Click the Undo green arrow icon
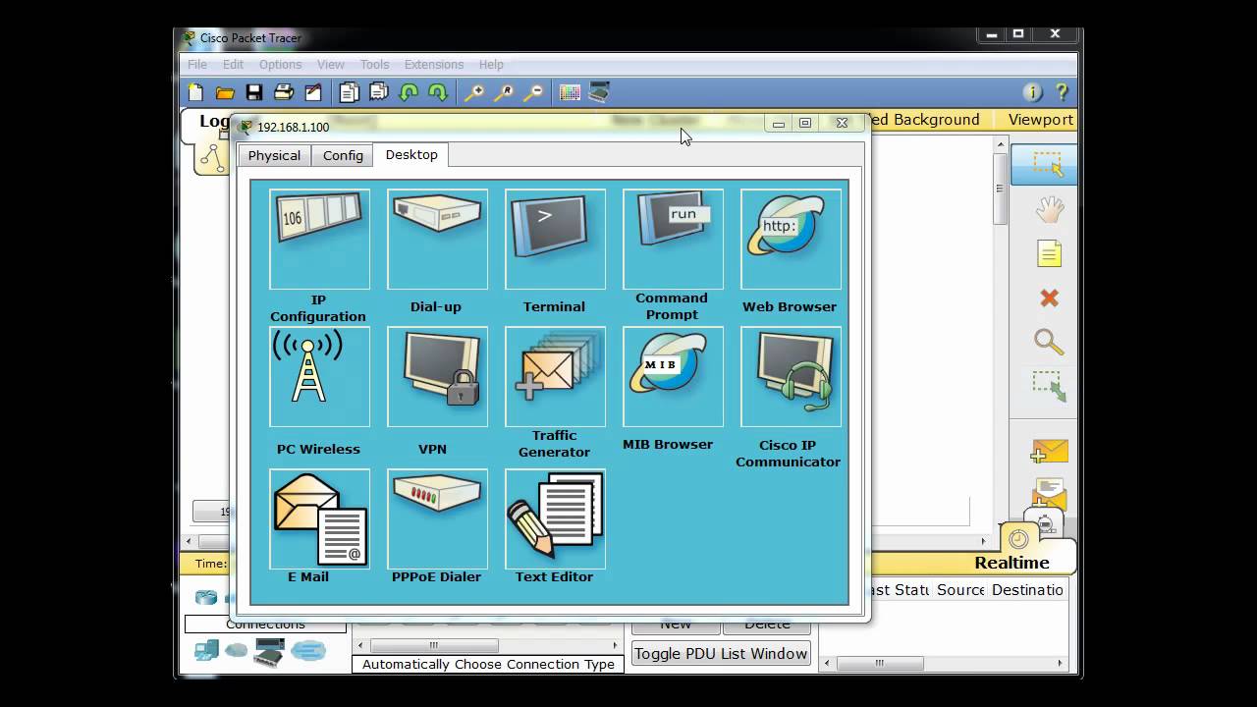Screen dimensions: 1257x707 (x=409, y=92)
